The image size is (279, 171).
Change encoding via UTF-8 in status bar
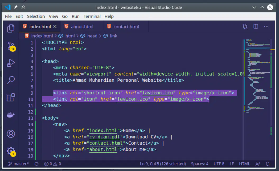(219, 164)
